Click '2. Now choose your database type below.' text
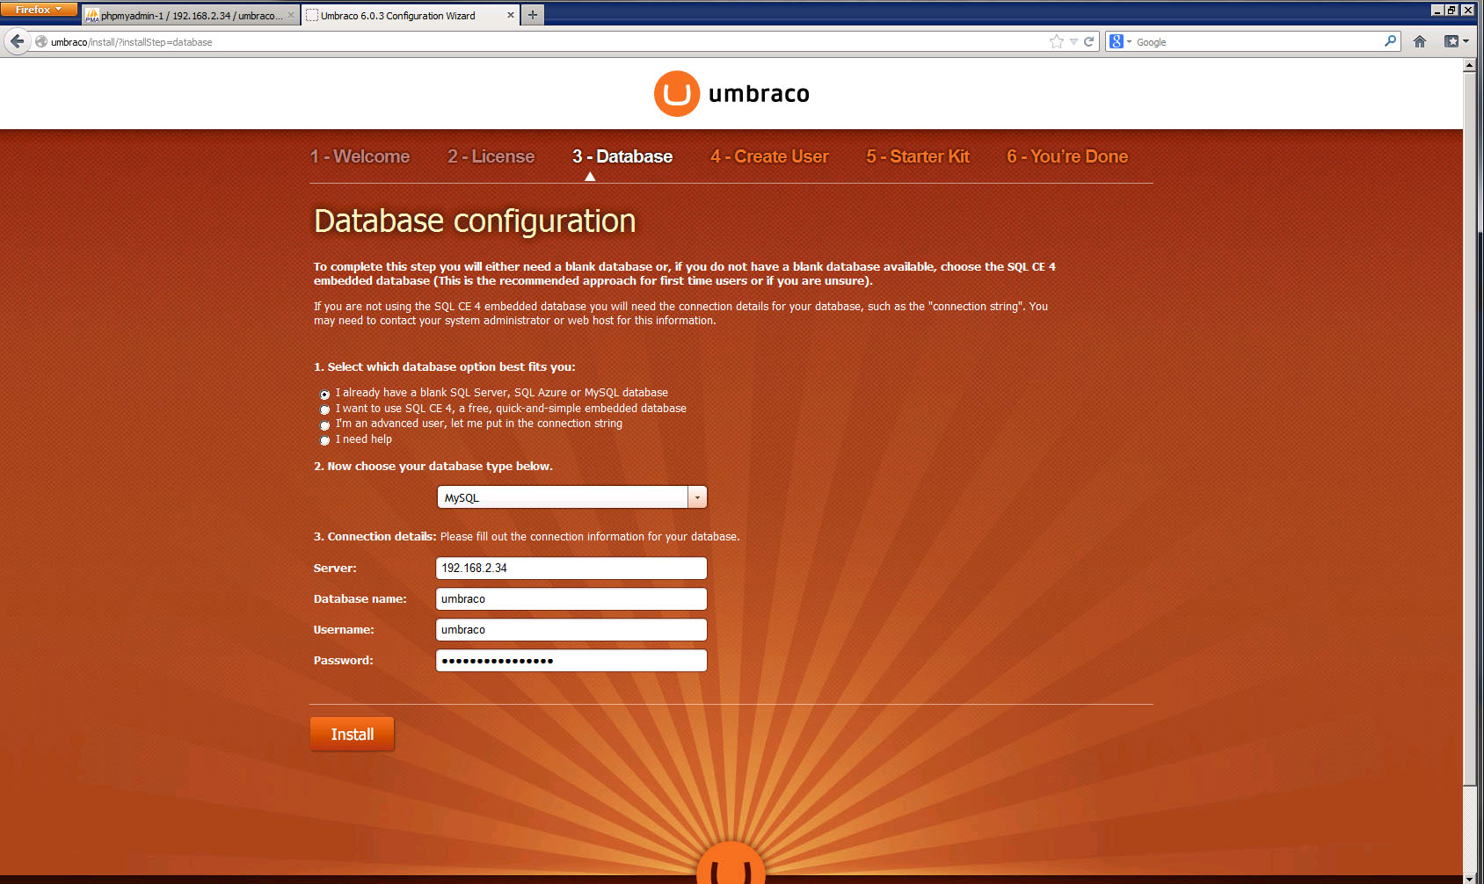Image resolution: width=1484 pixels, height=884 pixels. [433, 467]
